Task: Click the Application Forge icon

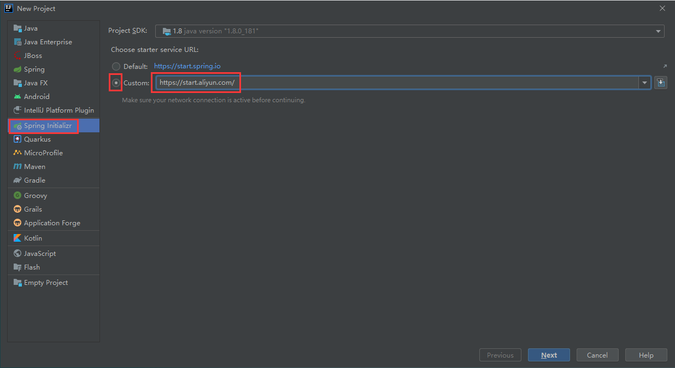Action: (x=17, y=223)
